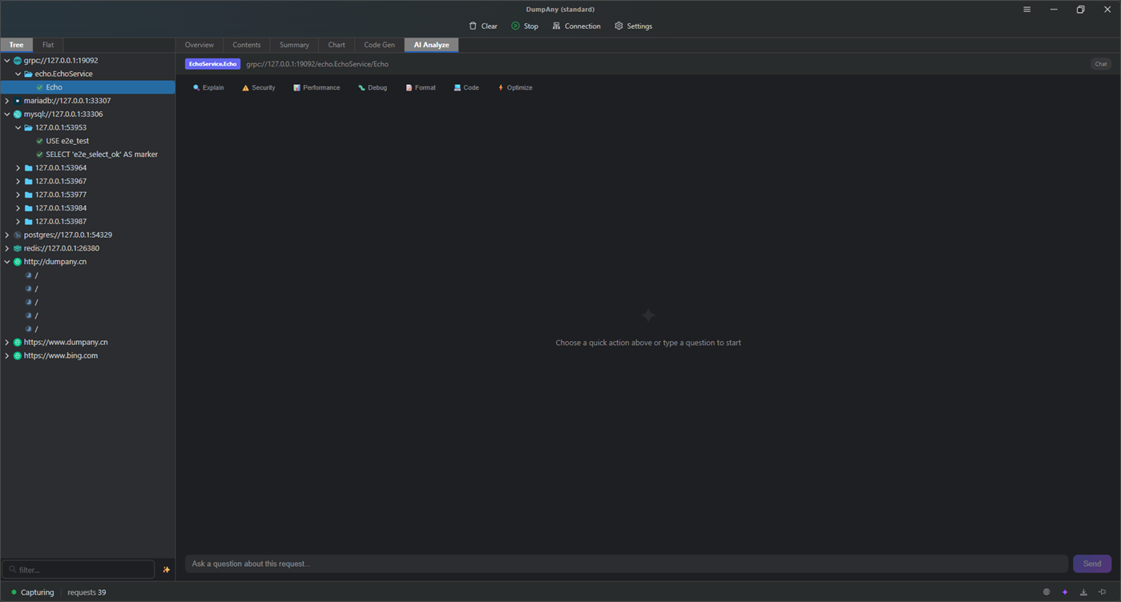Run the Optimize quick action

coord(515,87)
